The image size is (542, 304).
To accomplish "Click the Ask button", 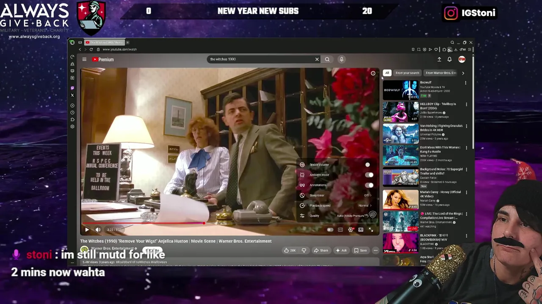I will click(341, 250).
